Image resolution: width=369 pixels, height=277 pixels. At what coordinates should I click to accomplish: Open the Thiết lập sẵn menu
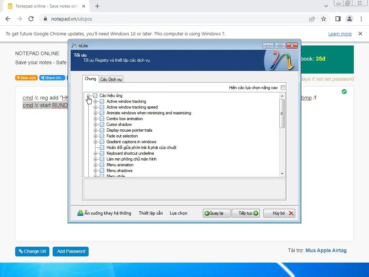(151, 213)
